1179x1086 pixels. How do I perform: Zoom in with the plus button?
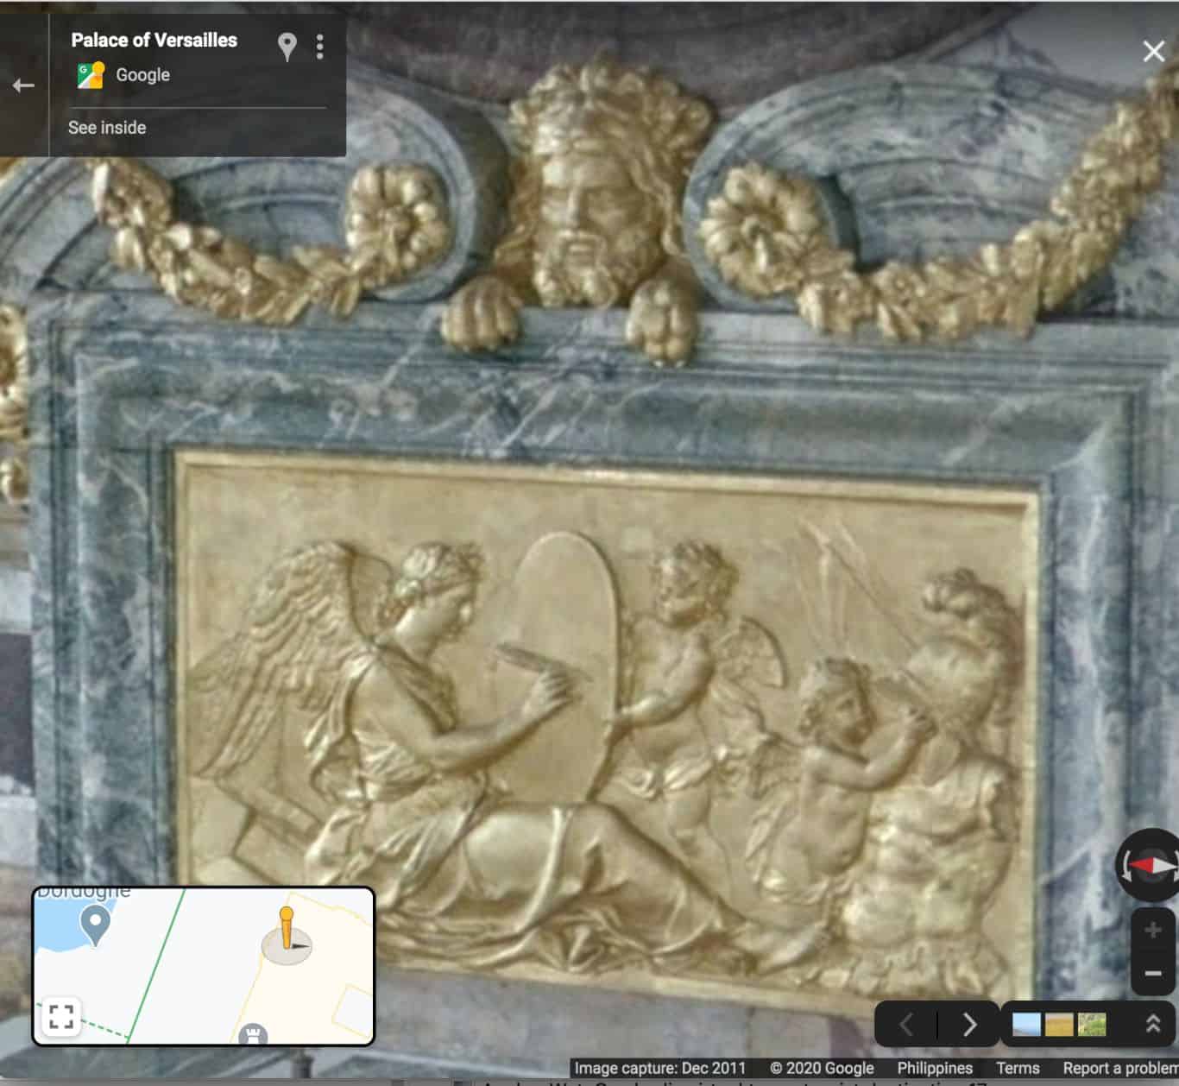click(1153, 931)
